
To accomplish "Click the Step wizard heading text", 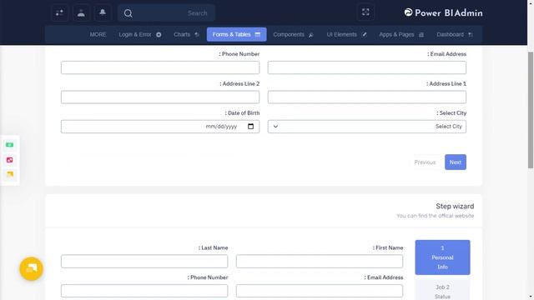I will 455,206.
